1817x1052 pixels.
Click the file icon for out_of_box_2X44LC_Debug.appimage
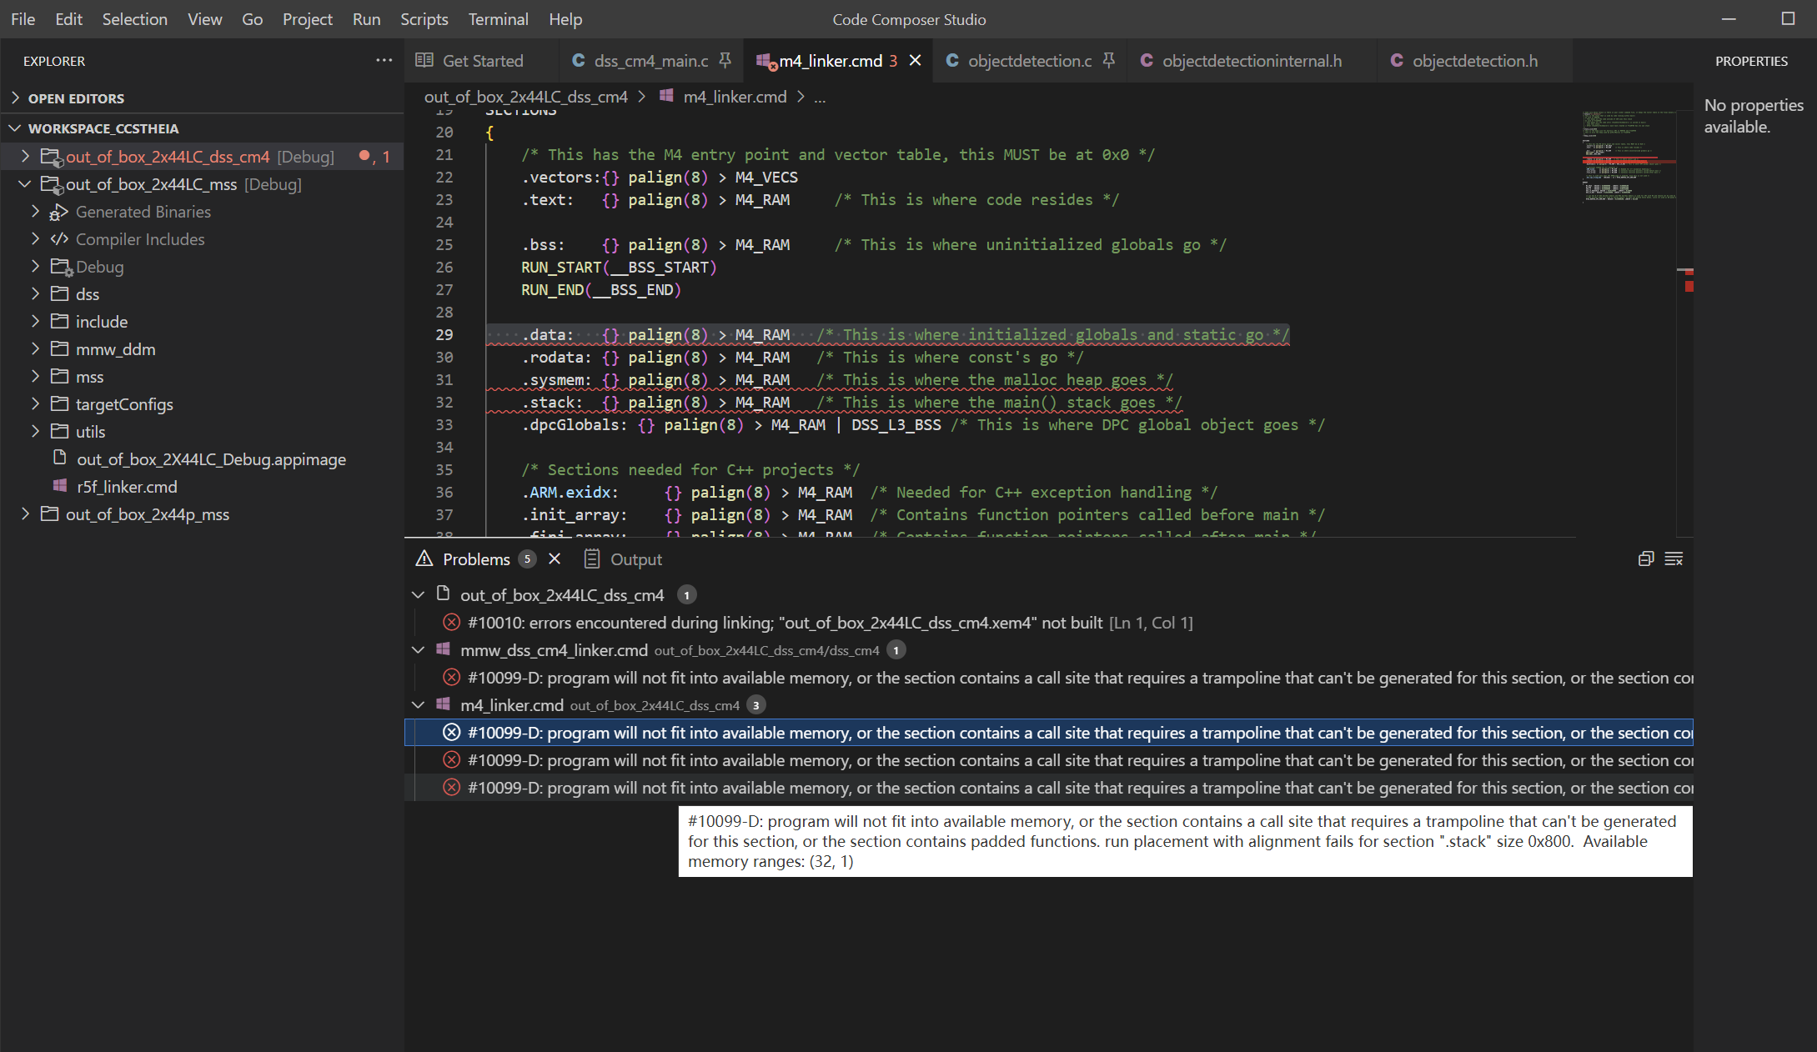(58, 458)
